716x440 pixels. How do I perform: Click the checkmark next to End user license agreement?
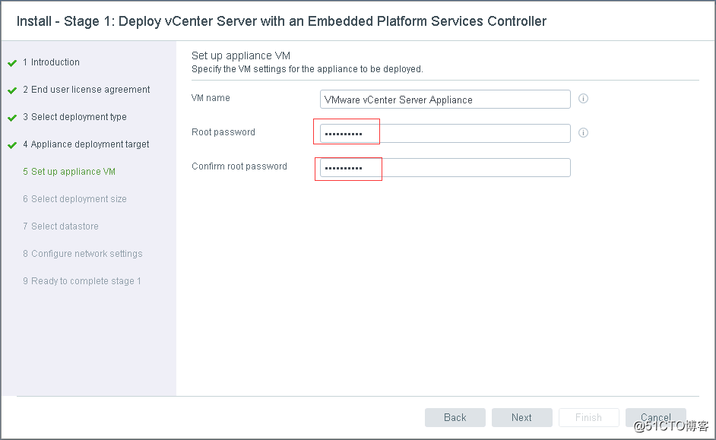tap(12, 90)
